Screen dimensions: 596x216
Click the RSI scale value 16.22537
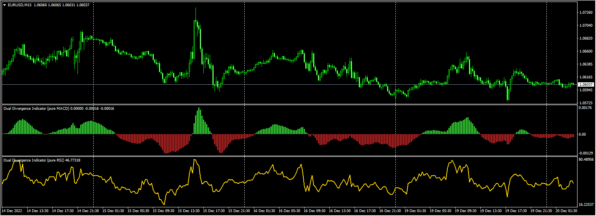coord(587,205)
